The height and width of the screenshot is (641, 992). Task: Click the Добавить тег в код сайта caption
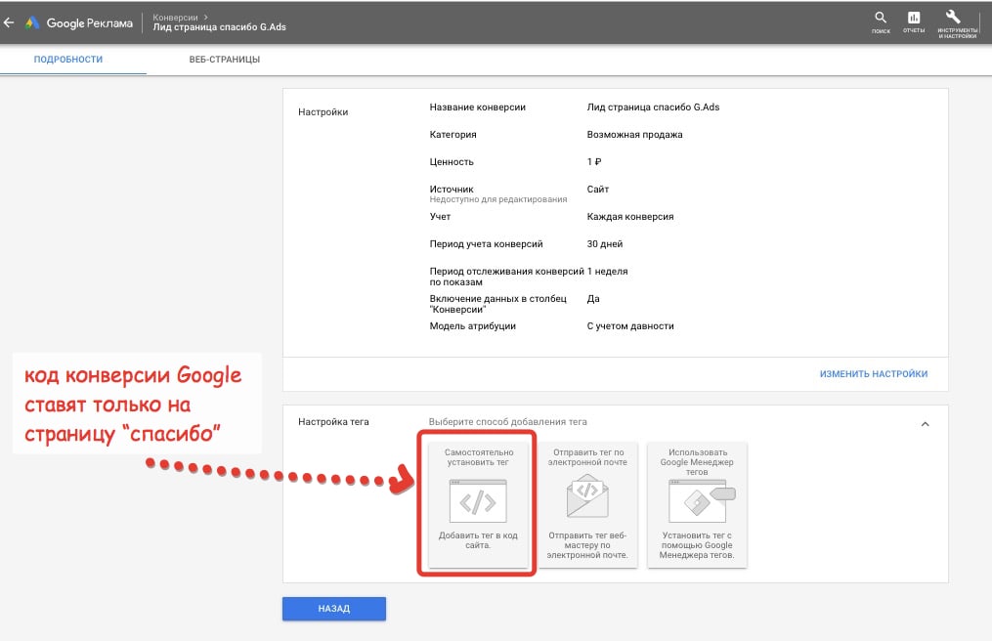tap(478, 540)
